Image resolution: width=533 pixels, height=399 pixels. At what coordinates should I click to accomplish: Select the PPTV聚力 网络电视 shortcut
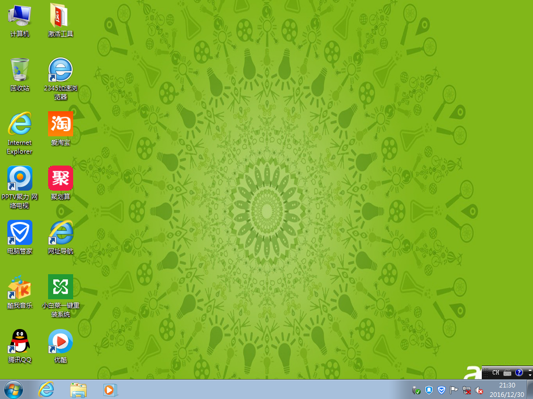click(20, 187)
